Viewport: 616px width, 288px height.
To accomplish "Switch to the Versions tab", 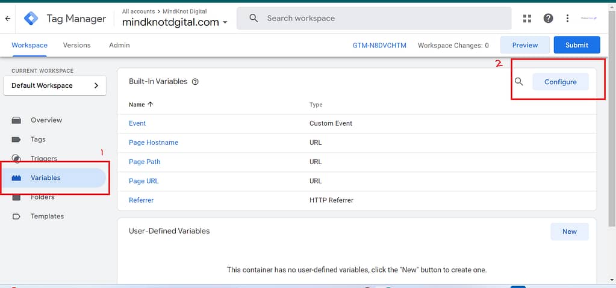I will [77, 45].
